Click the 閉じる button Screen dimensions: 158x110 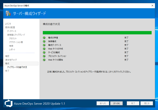point(147,103)
